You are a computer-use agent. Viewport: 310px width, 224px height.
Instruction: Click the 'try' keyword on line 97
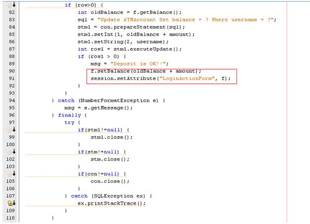click(x=70, y=123)
